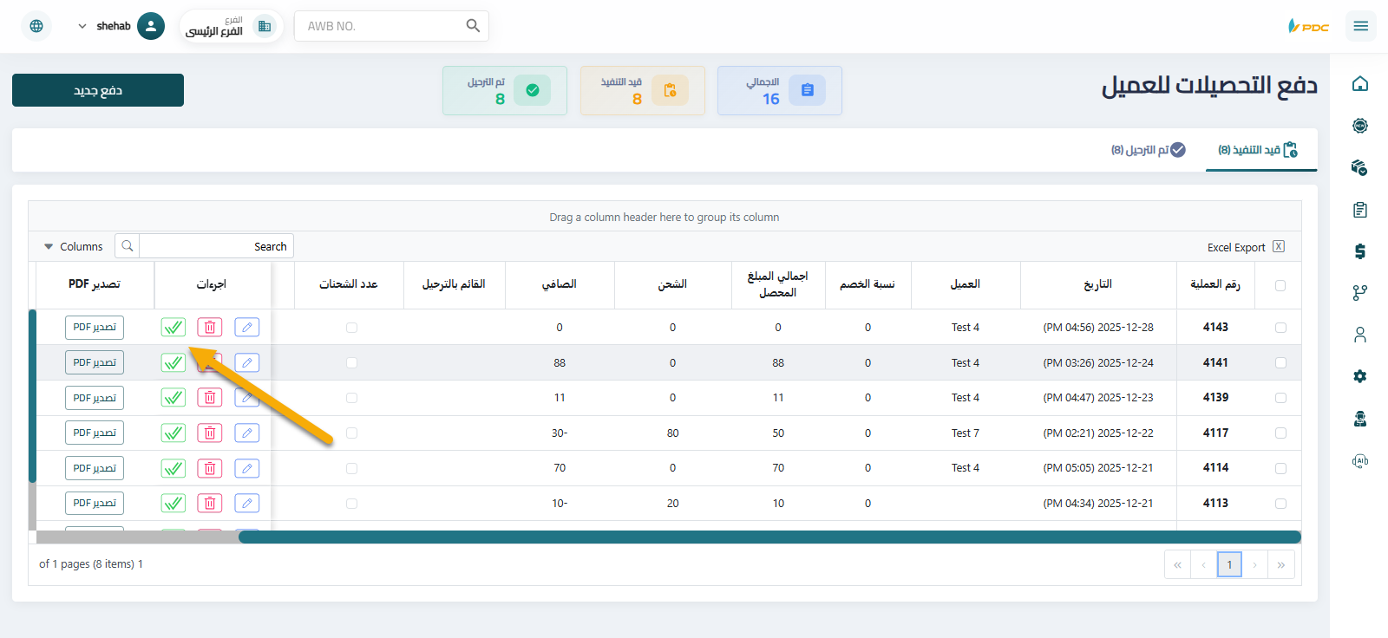Image resolution: width=1388 pixels, height=638 pixels.
Task: Click تصدير PDF button for row 4113
Action: point(95,503)
